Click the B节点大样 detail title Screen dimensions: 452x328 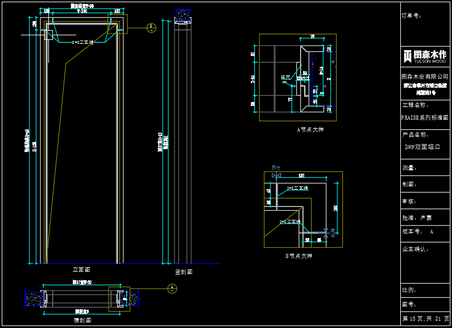click(298, 256)
